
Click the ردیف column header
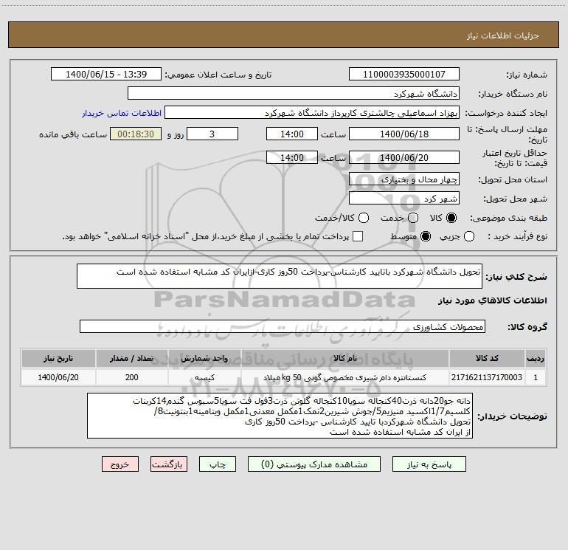click(x=536, y=358)
